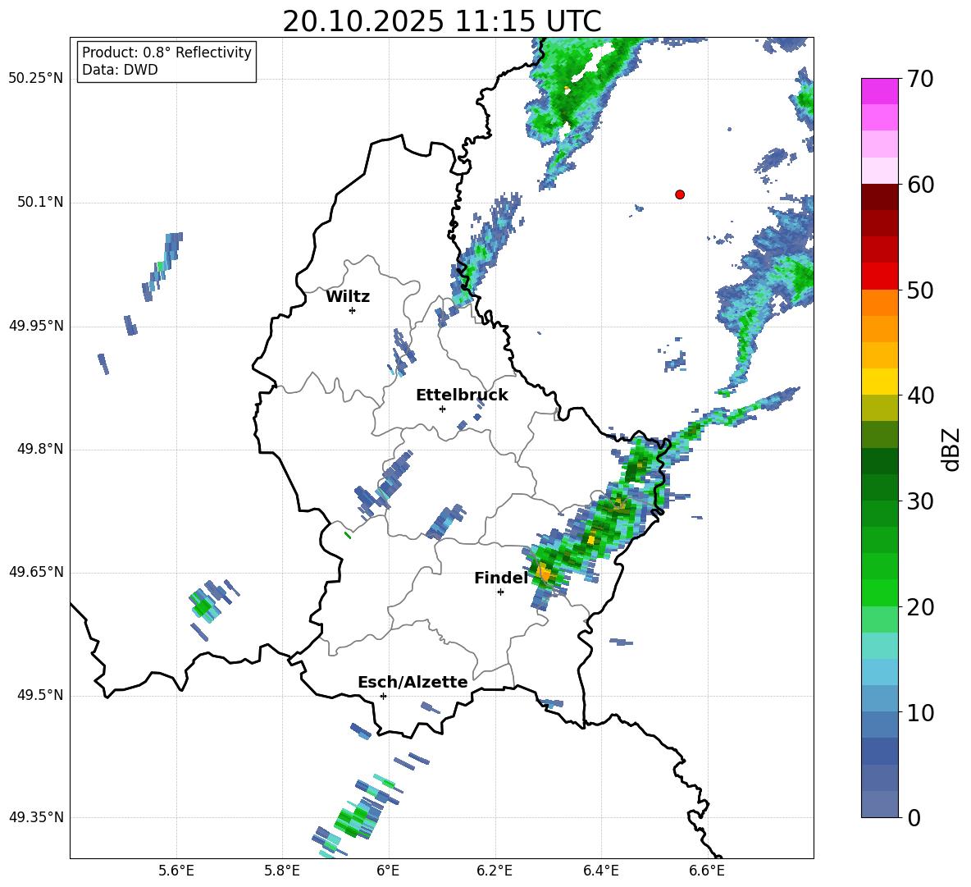
Task: Click the Esch/Alzette station cross marker
Action: [383, 696]
